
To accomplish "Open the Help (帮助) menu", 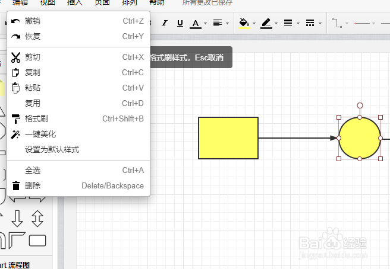I will tap(157, 3).
